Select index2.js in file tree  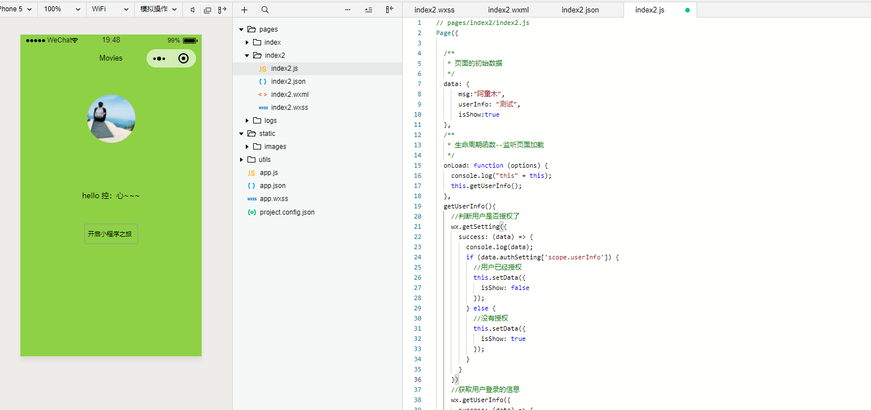point(317,69)
